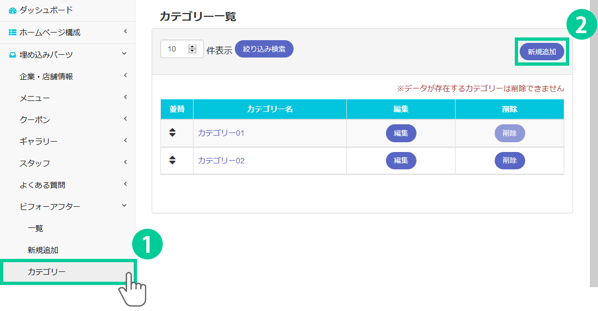Viewport: 598px width, 311px height.
Task: Click sort handle icon for カテゴリー02
Action: (172, 160)
